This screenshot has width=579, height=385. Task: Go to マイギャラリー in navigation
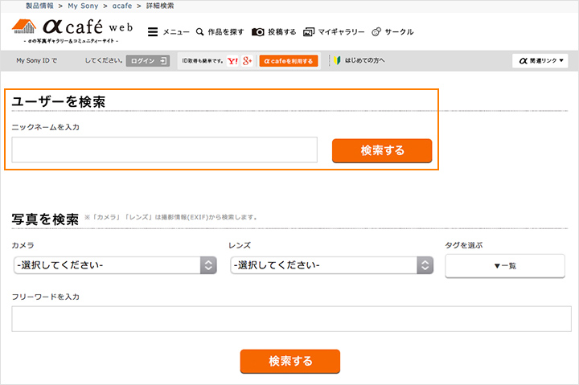pyautogui.click(x=341, y=32)
